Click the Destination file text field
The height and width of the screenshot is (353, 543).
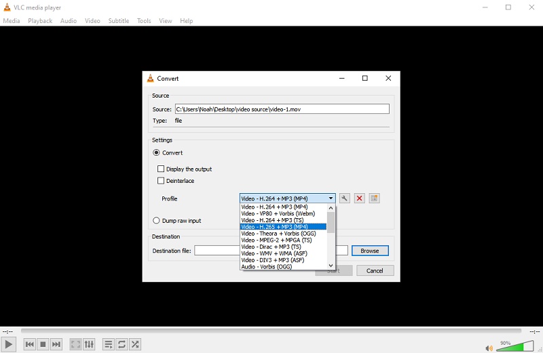tap(271, 251)
